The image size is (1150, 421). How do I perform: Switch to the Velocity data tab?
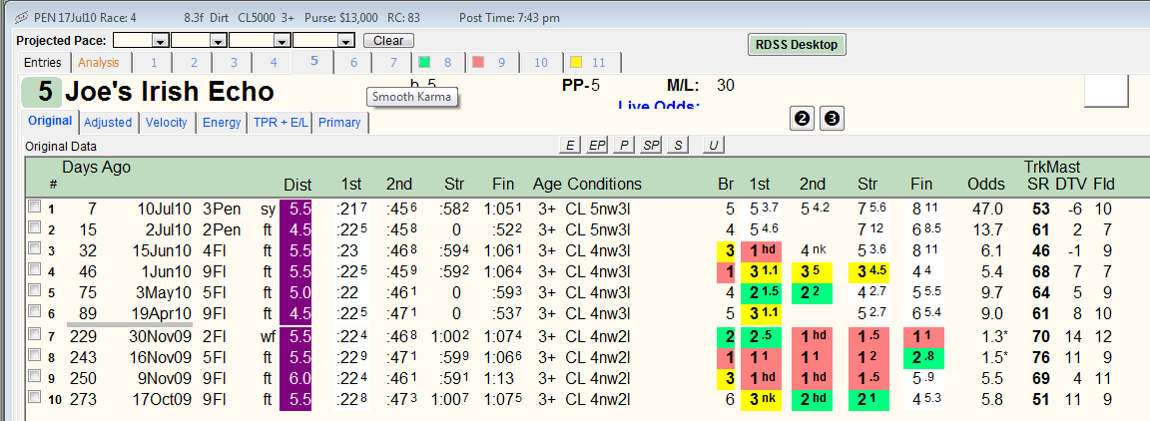click(x=167, y=123)
